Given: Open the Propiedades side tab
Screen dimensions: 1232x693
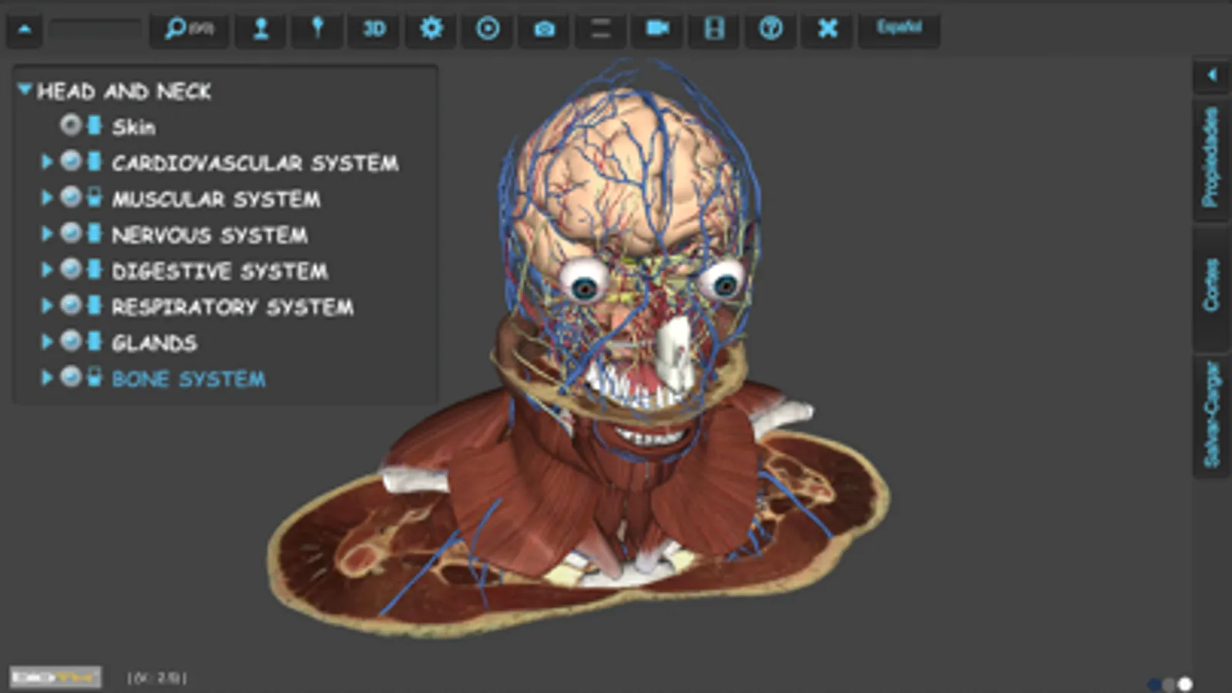Looking at the screenshot, I should click(x=1211, y=157).
